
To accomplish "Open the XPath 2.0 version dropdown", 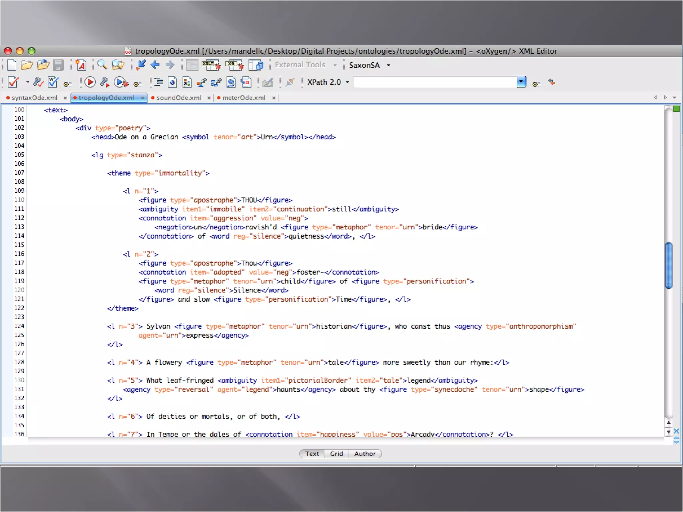I will click(x=347, y=82).
